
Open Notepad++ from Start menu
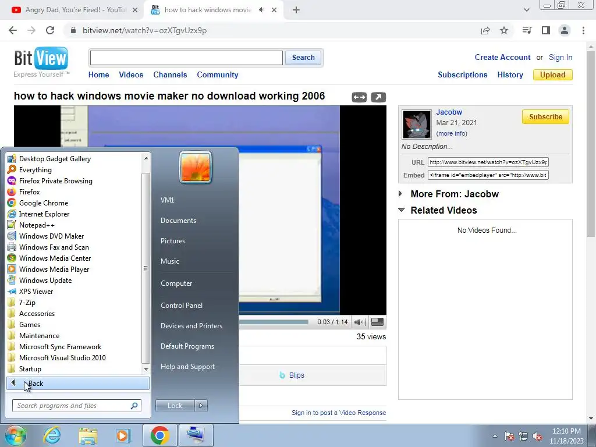37,225
